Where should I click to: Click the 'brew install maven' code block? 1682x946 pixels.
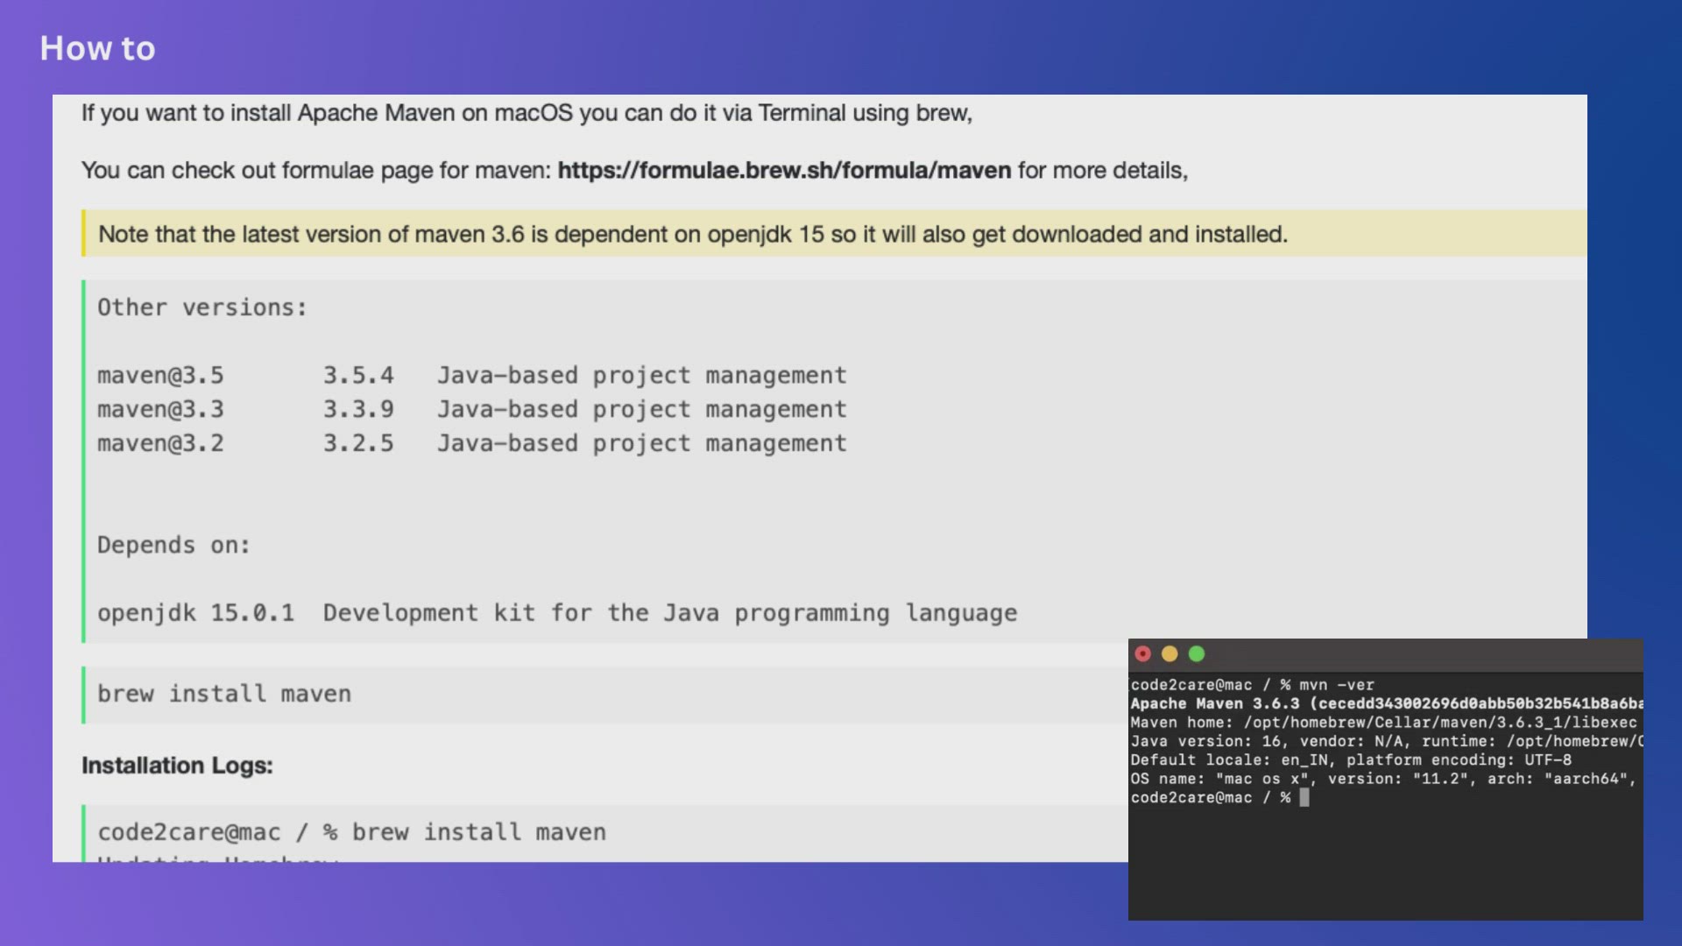[x=224, y=694]
